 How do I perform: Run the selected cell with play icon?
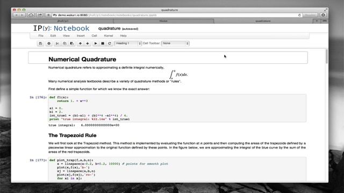[96, 43]
